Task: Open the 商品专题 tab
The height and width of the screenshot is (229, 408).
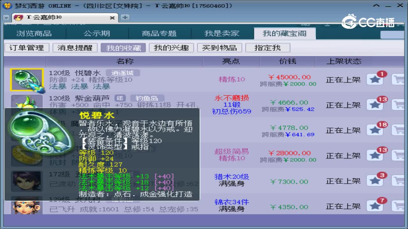Action: [x=159, y=33]
